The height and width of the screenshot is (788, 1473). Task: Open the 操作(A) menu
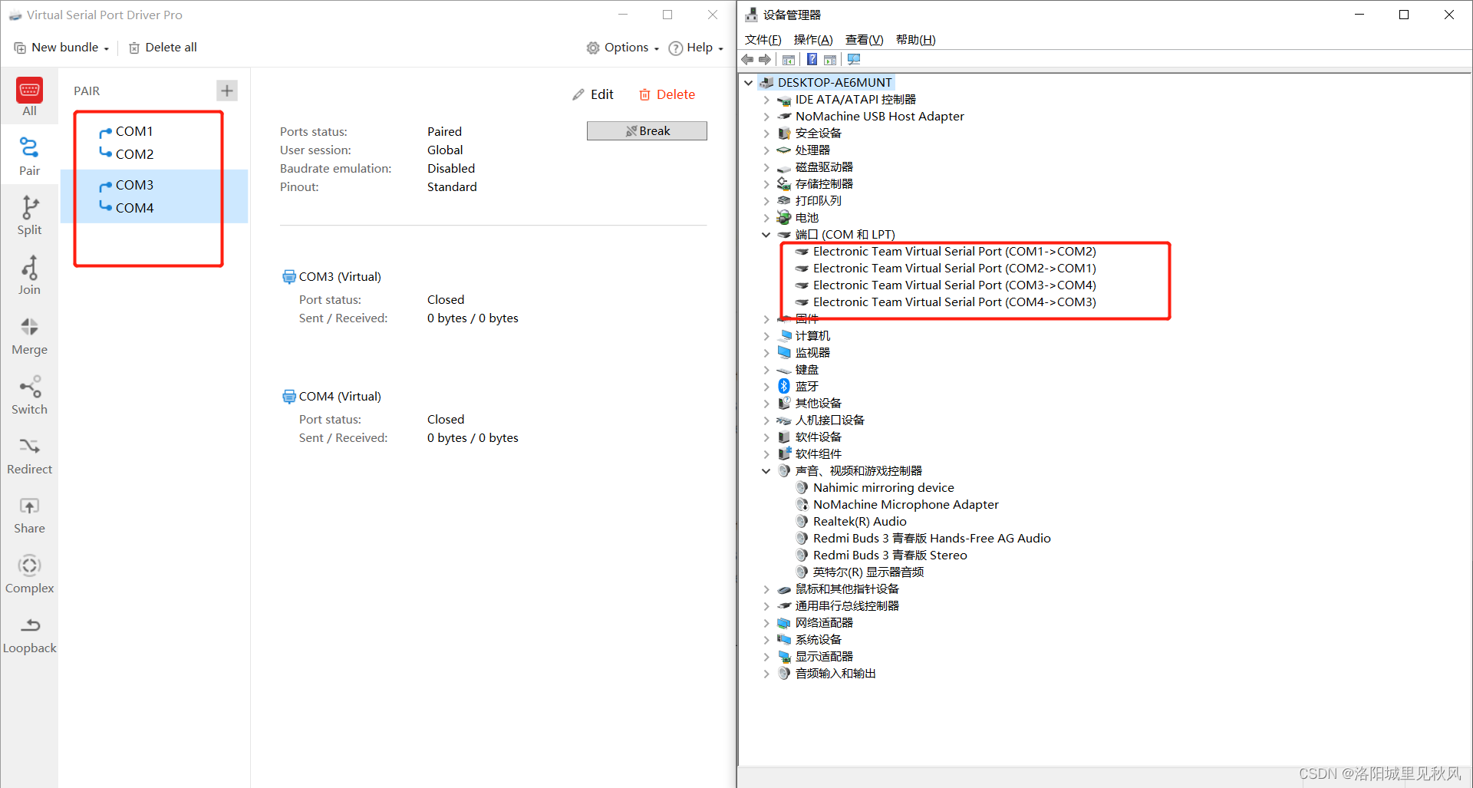[812, 40]
